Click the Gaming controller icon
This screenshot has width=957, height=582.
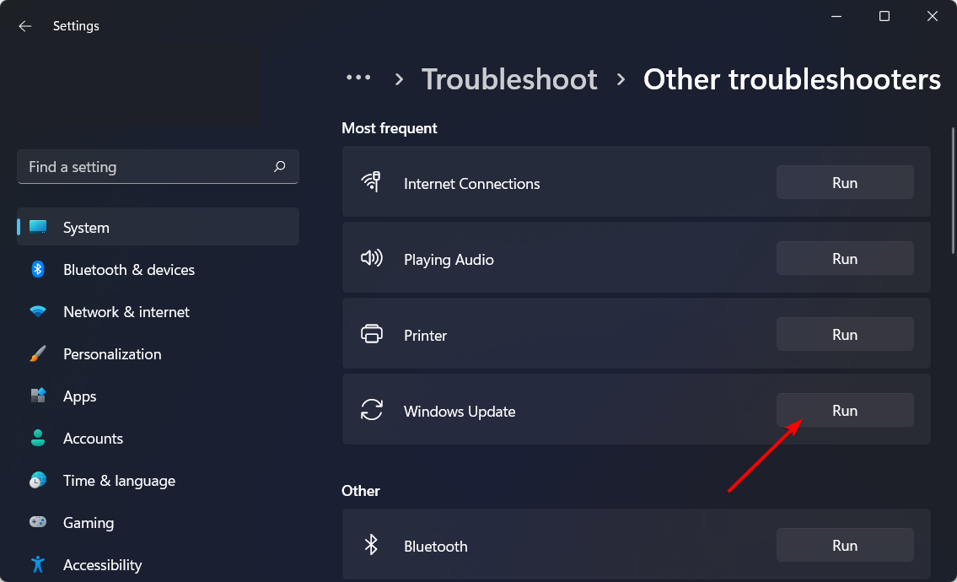38,523
